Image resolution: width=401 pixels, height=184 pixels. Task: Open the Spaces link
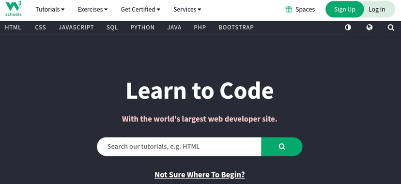(x=300, y=10)
